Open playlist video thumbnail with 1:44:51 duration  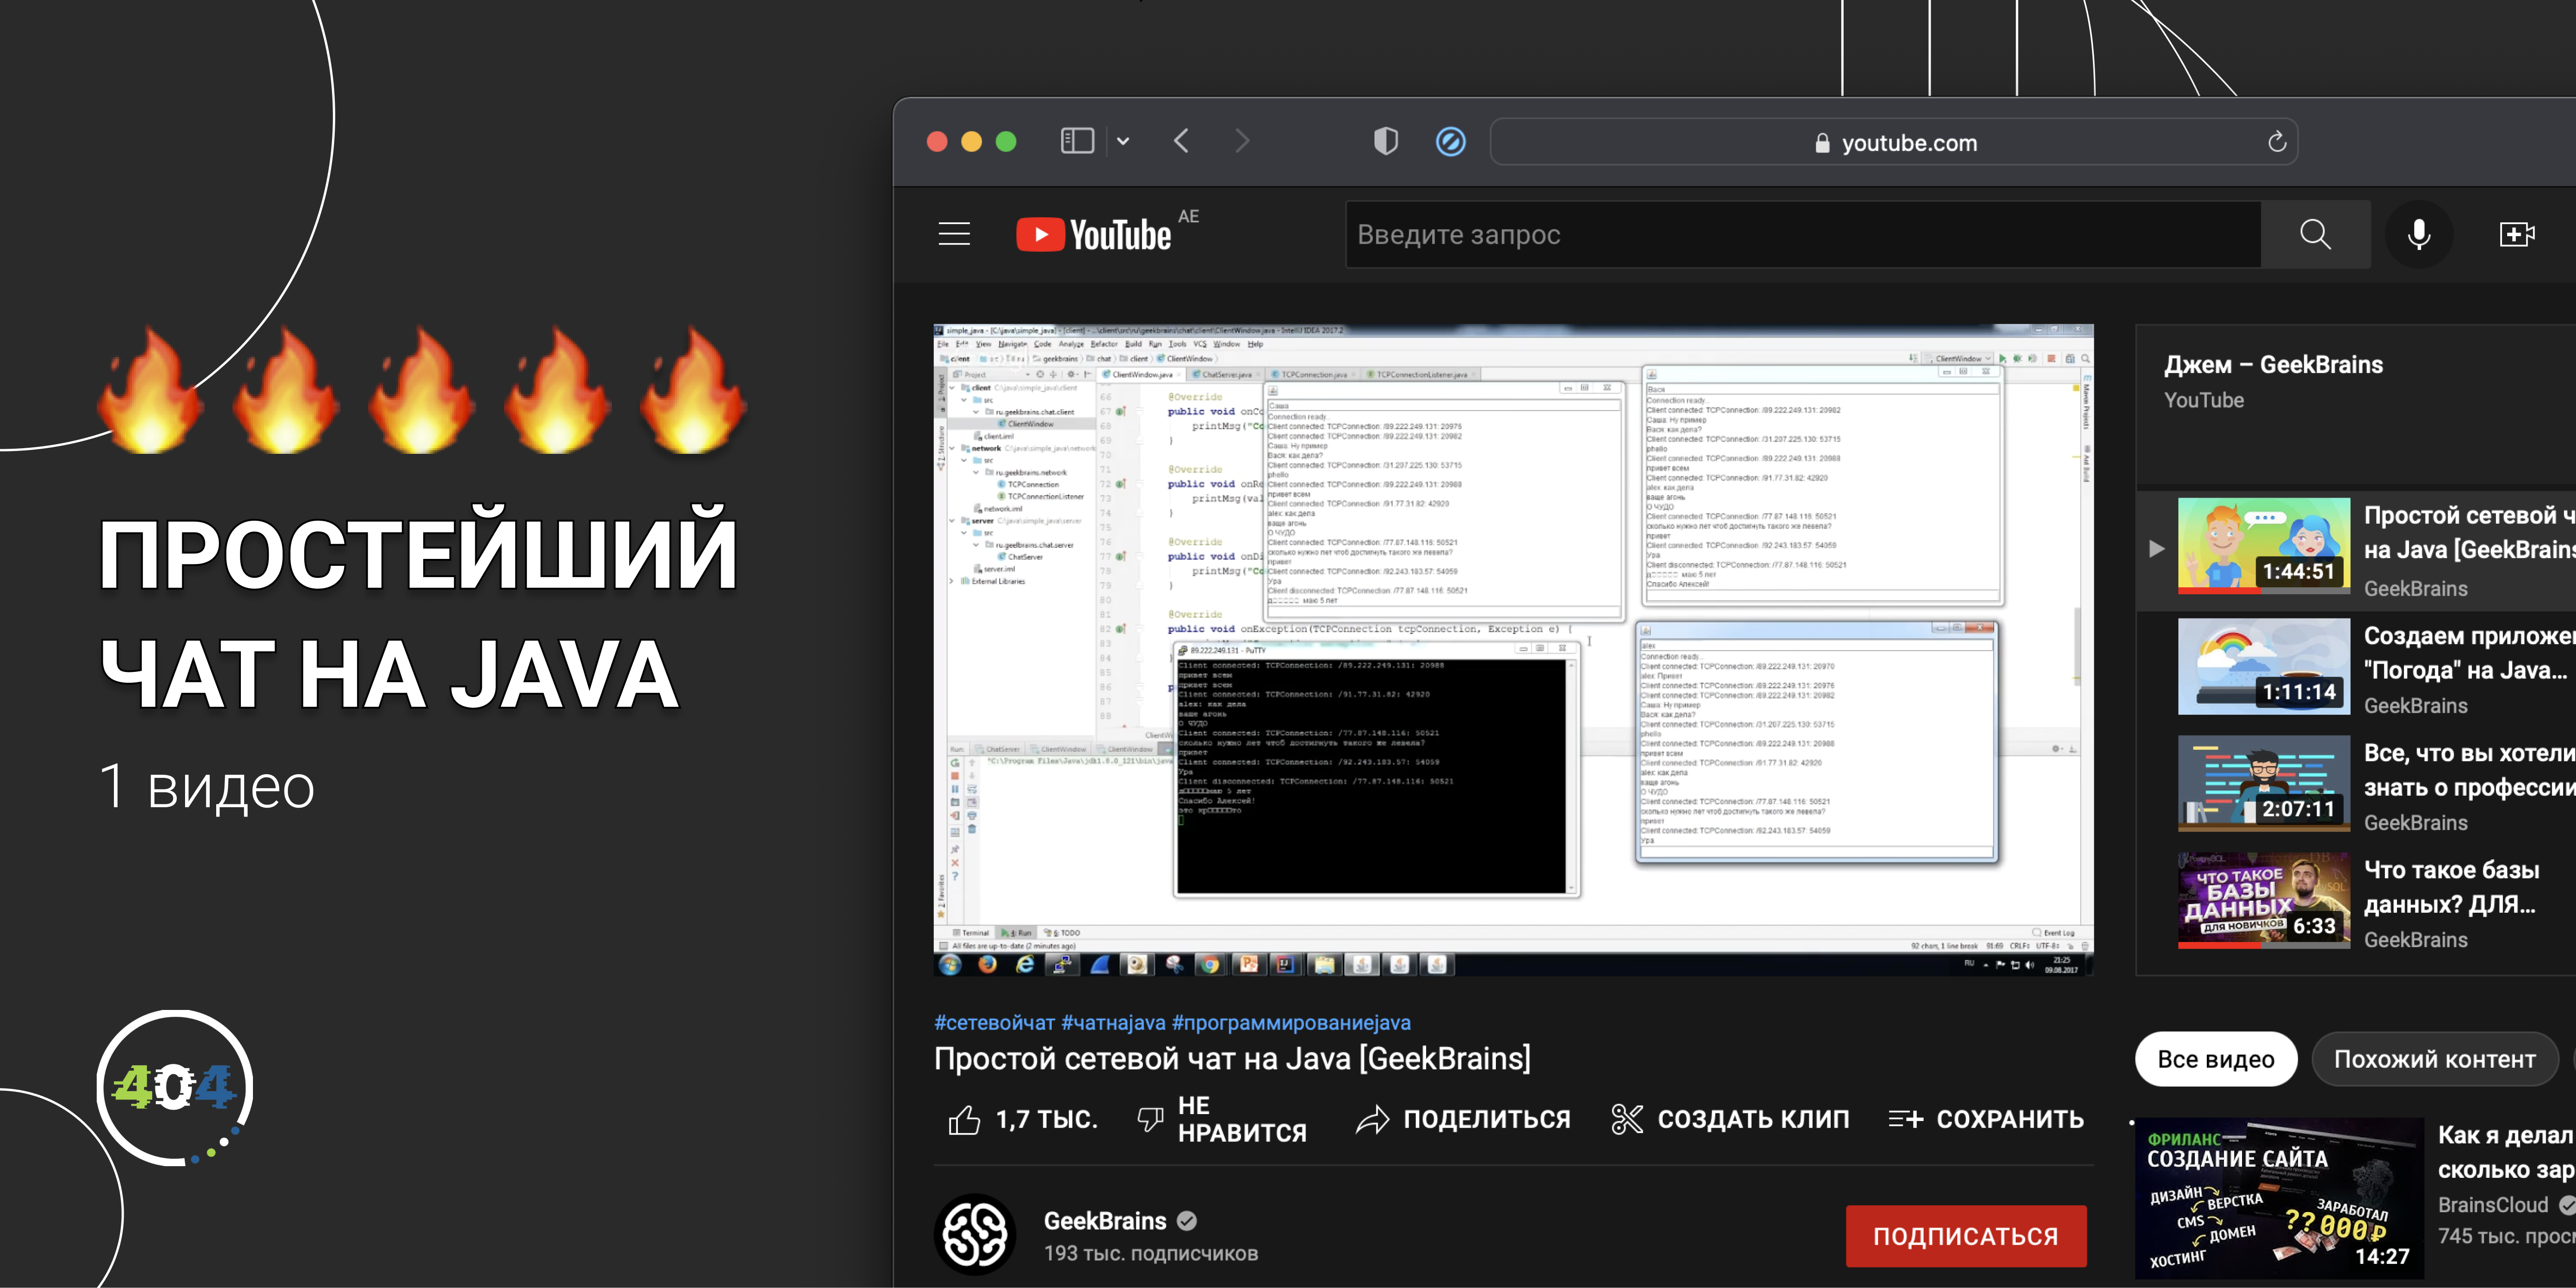coord(2263,545)
